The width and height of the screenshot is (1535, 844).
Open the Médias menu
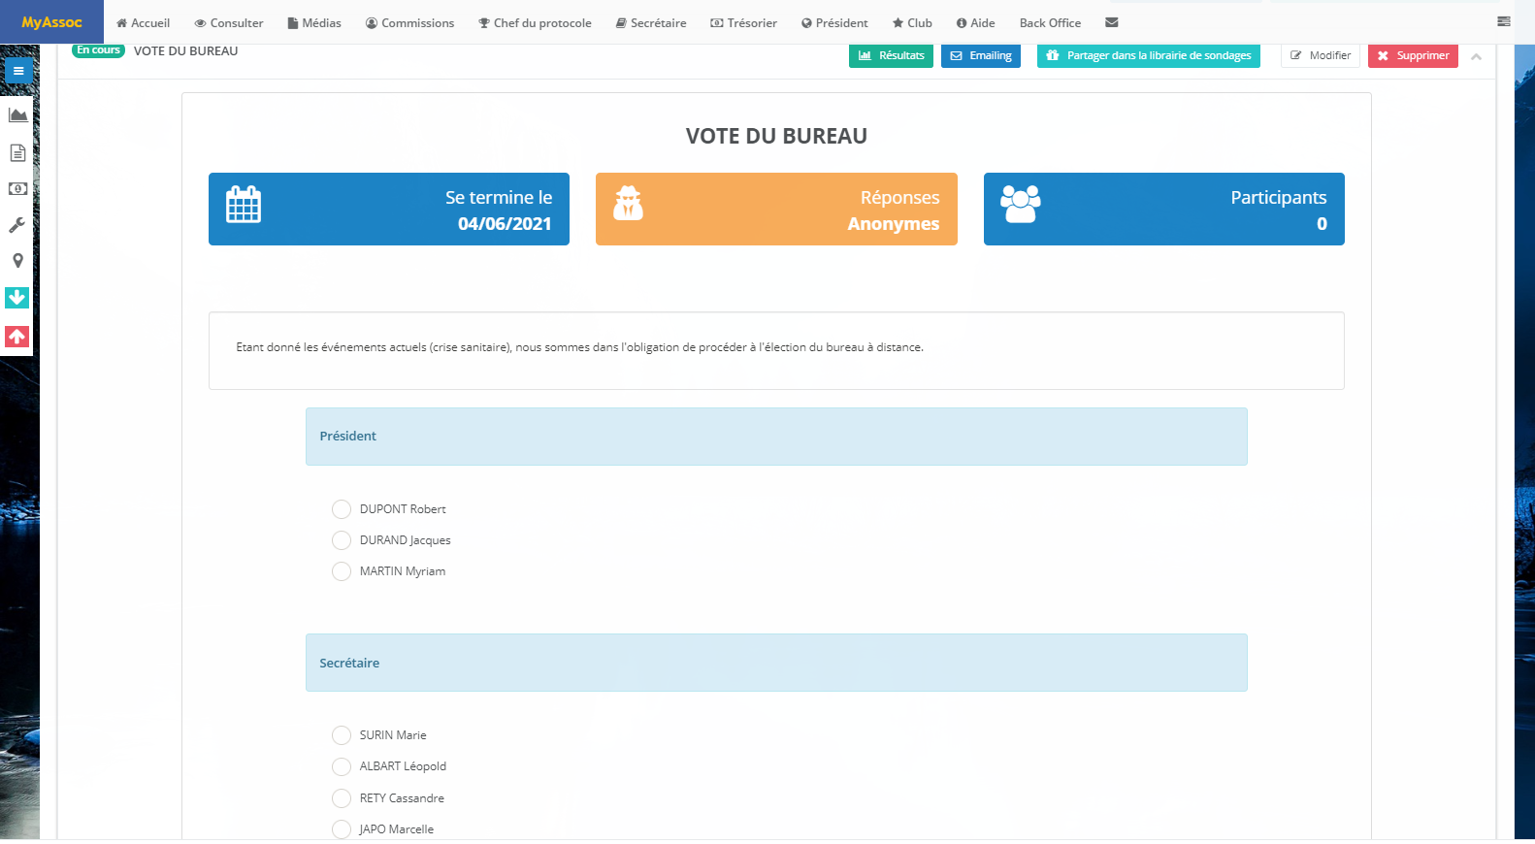314,22
